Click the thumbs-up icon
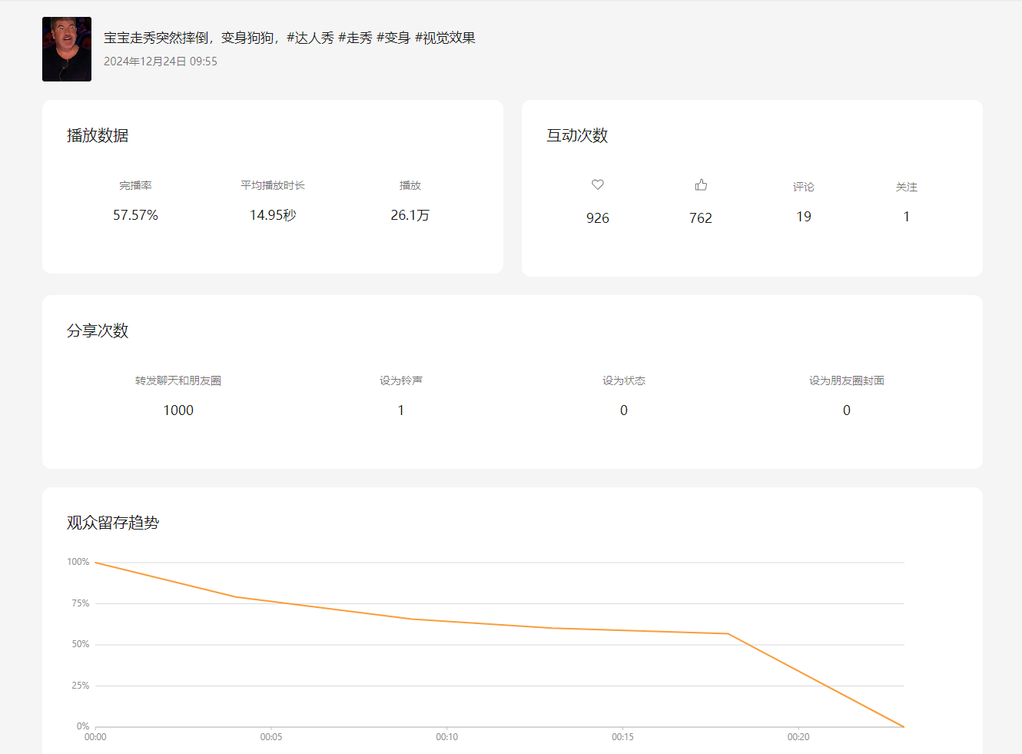This screenshot has width=1022, height=754. coord(701,184)
